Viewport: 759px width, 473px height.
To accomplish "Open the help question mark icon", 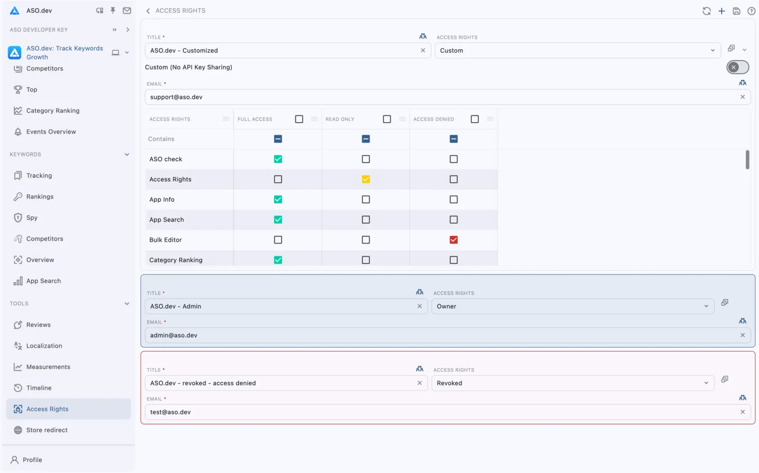I will [x=751, y=11].
